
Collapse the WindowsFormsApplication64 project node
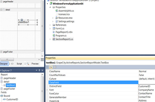coord(47,4)
